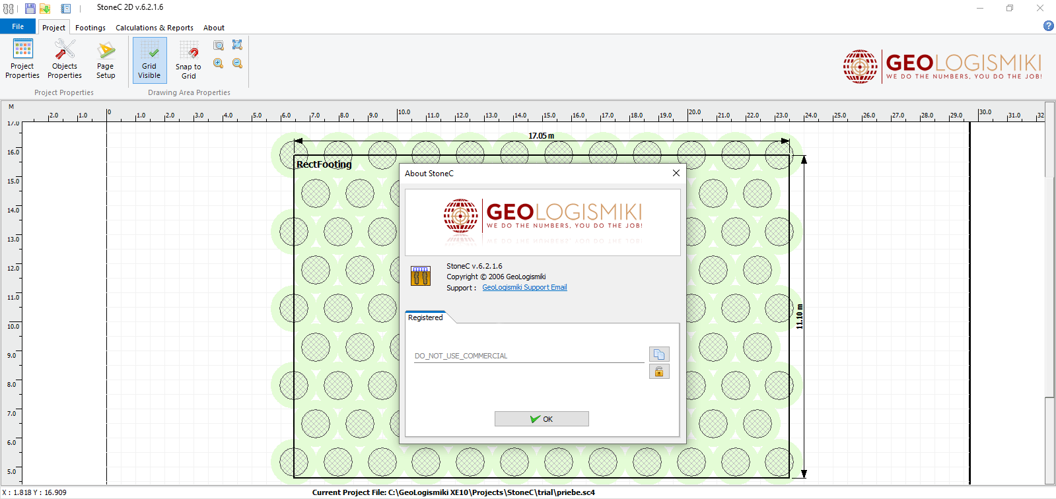1056x499 pixels.
Task: Enable Snap to Grid
Action: 189,59
